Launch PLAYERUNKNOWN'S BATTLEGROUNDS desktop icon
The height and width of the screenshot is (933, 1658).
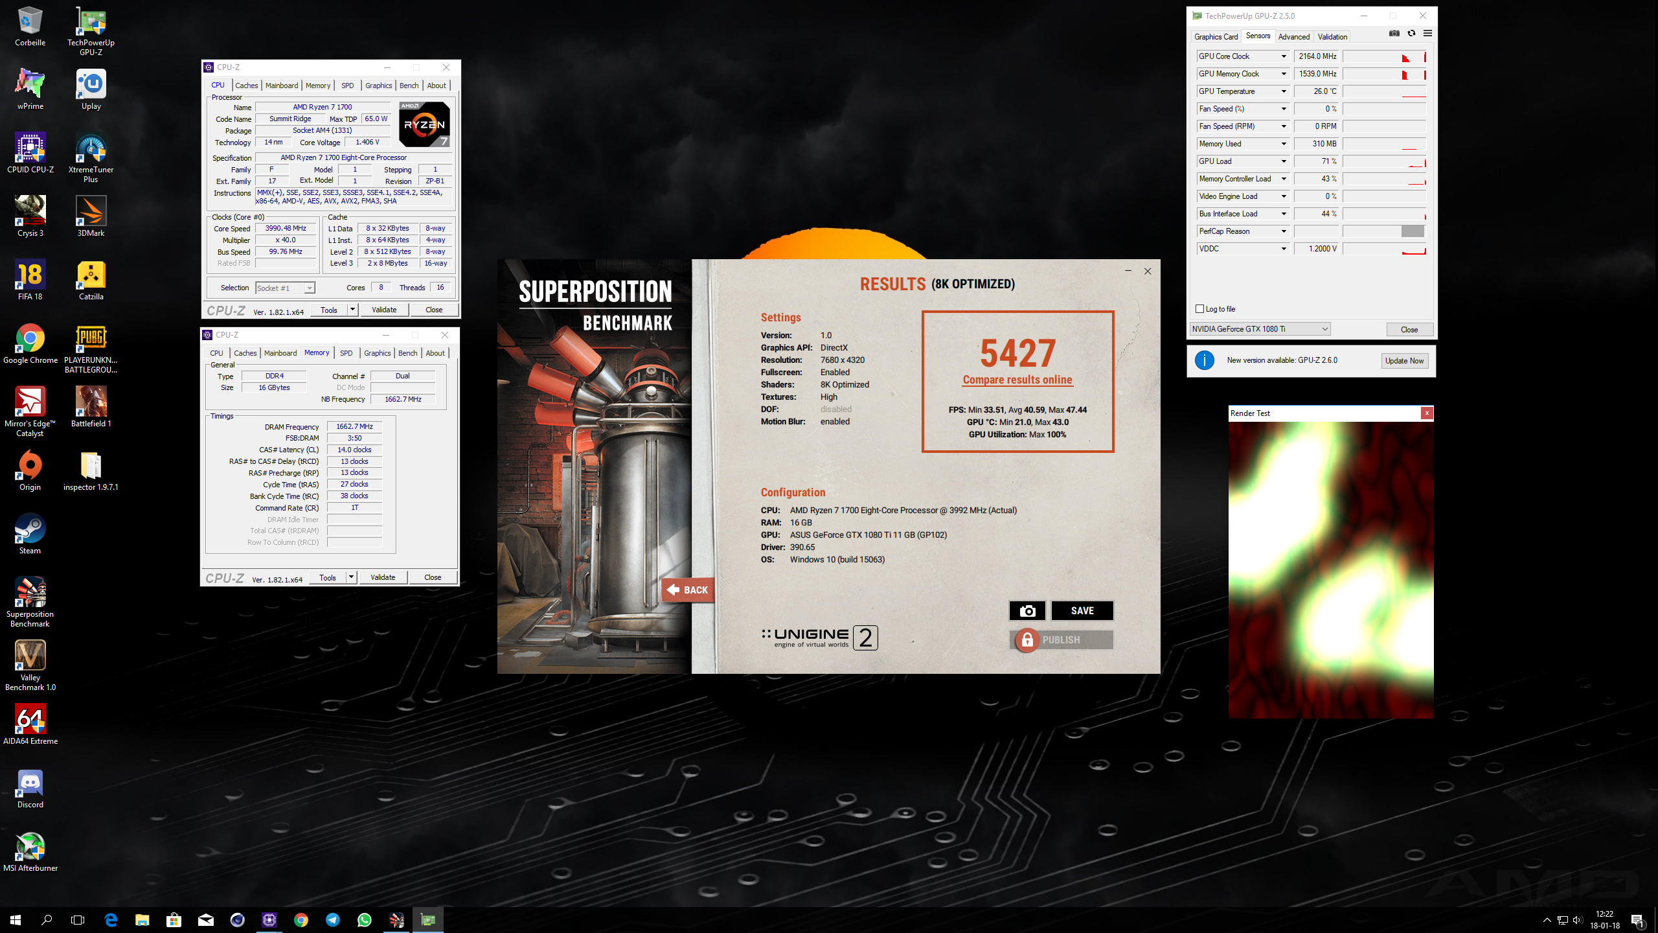click(x=91, y=349)
